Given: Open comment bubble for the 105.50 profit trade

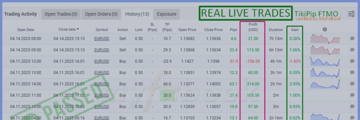Looking at the screenshot, I should click(x=352, y=95).
